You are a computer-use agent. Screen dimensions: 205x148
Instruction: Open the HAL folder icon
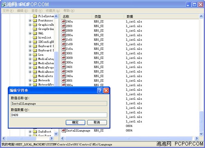click(x=35, y=33)
